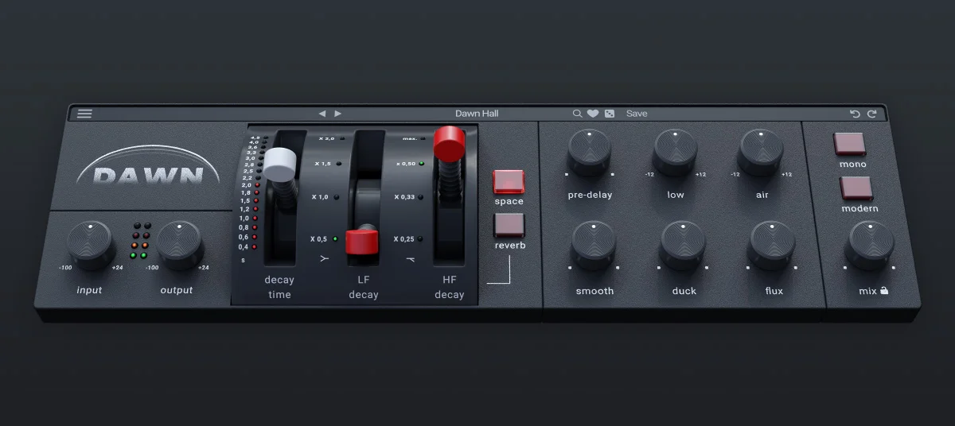Select LF decay X 1,0 marker
Image resolution: width=955 pixels, height=426 pixels.
coord(325,197)
